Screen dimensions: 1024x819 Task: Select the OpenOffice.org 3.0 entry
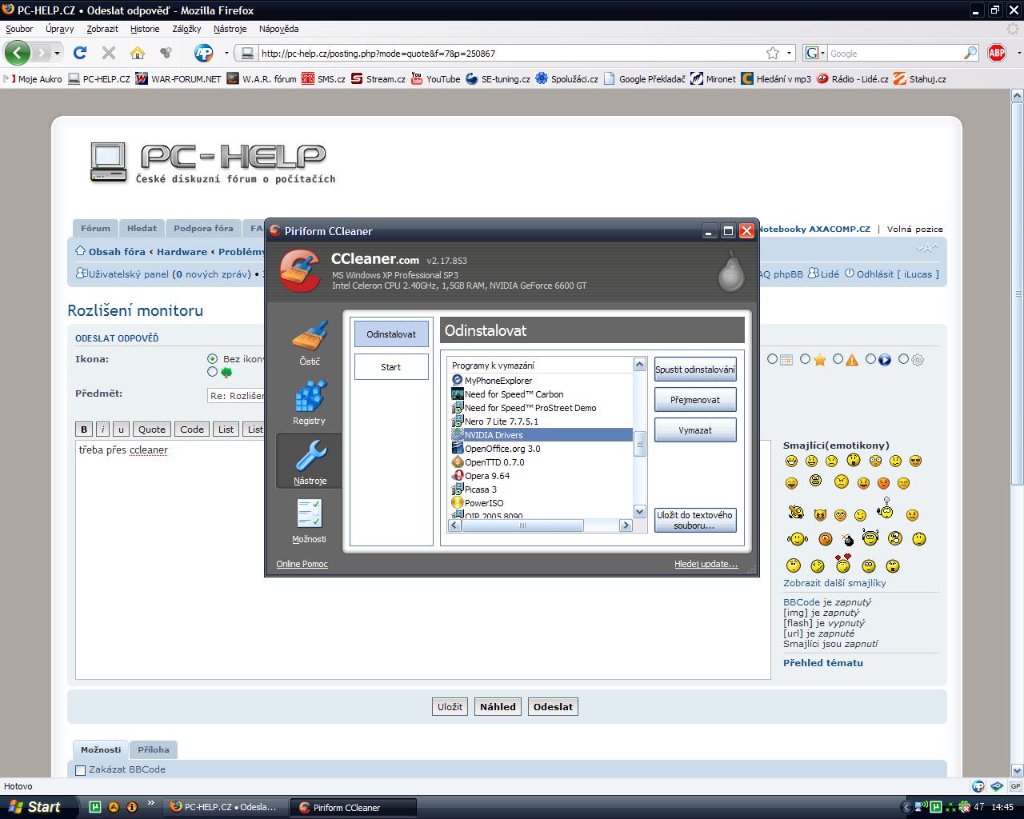[502, 449]
